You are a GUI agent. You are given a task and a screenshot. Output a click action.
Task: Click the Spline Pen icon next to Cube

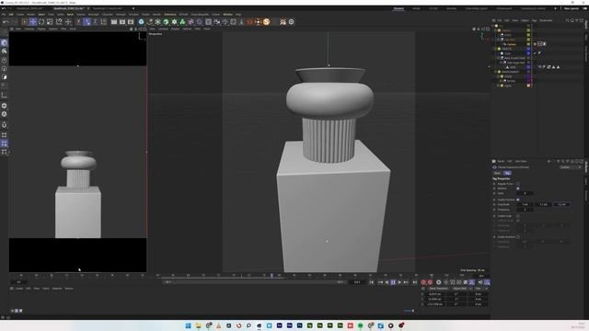tap(149, 22)
